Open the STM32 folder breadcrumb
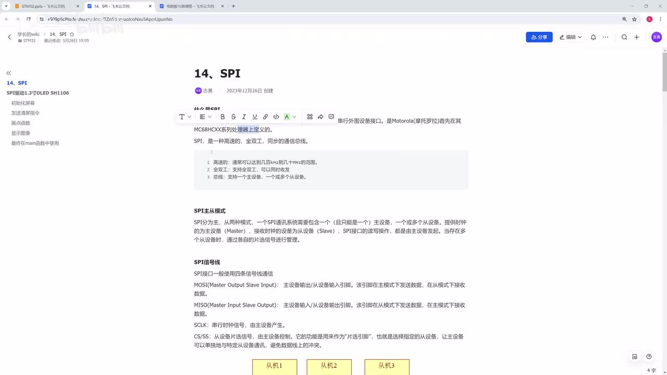 (x=27, y=41)
